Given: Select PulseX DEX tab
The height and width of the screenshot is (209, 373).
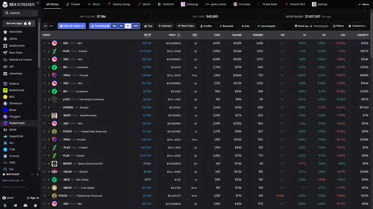Looking at the screenshot, I should (73, 4).
